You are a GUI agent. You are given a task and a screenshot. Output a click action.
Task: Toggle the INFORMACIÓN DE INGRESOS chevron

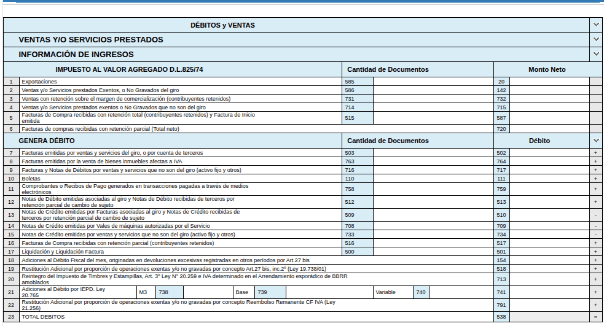pos(595,54)
